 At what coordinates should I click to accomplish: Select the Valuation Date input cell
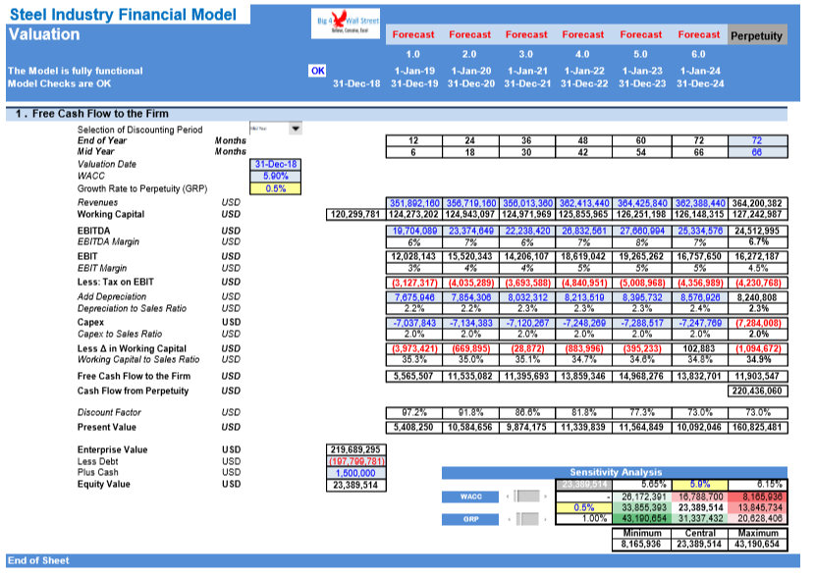click(x=276, y=165)
